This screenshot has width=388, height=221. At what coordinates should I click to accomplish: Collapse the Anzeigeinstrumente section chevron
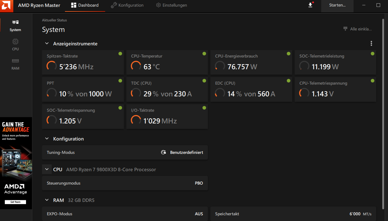pyautogui.click(x=47, y=44)
